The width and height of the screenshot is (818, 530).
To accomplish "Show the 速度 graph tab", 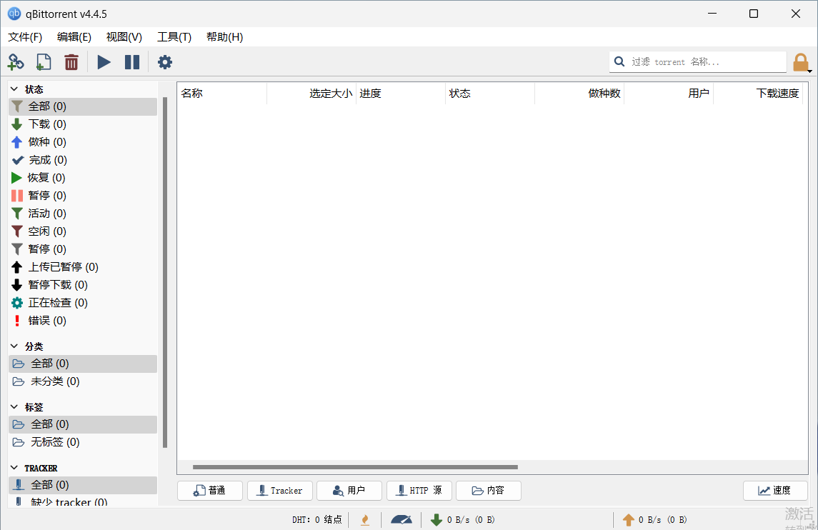I will [x=775, y=490].
